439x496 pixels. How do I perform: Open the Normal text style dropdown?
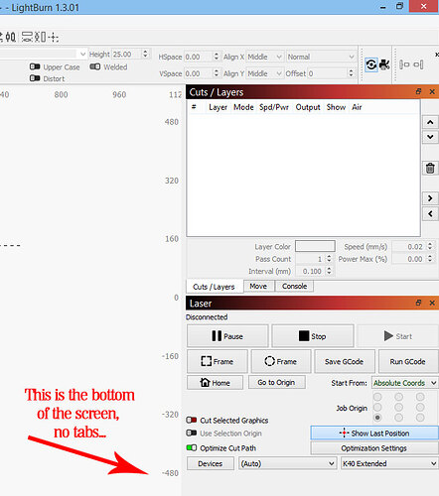pyautogui.click(x=321, y=57)
